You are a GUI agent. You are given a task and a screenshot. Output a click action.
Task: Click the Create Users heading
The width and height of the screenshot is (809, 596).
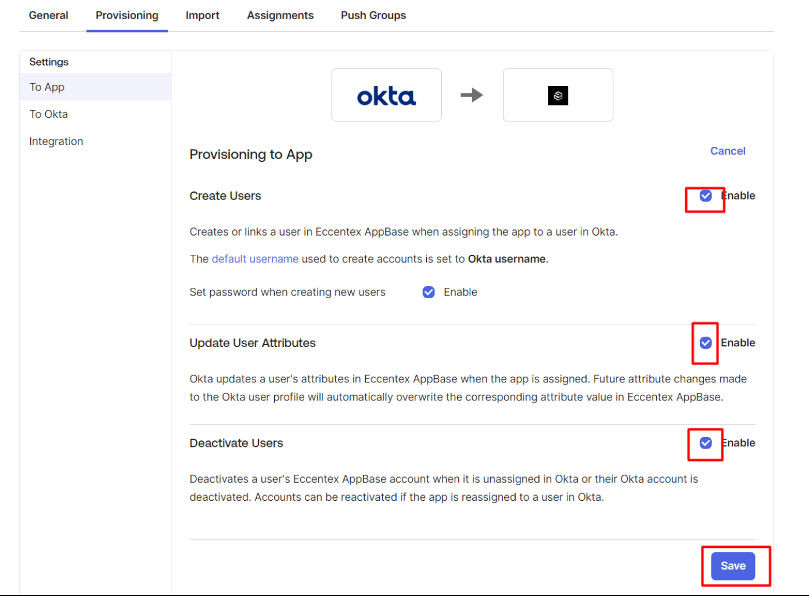(x=225, y=196)
